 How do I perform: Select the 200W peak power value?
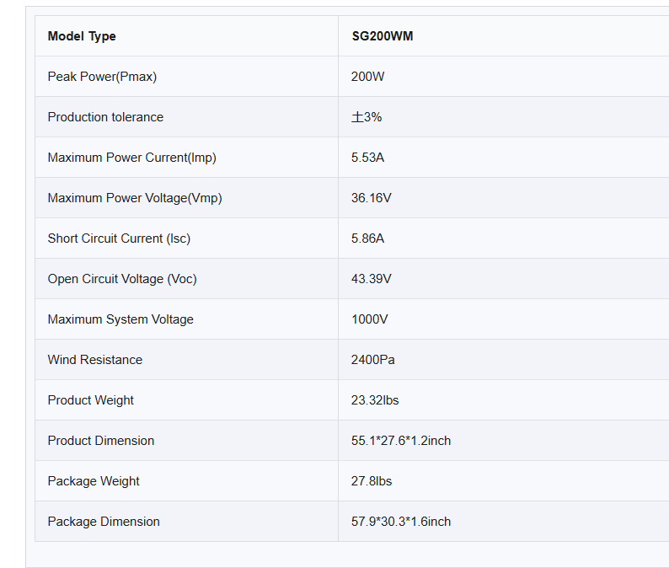pos(367,77)
